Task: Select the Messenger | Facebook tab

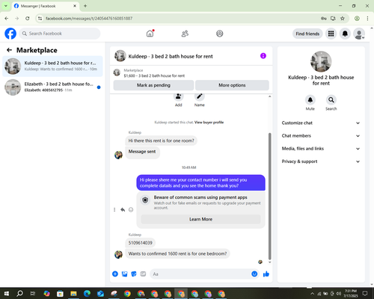Action: click(46, 6)
